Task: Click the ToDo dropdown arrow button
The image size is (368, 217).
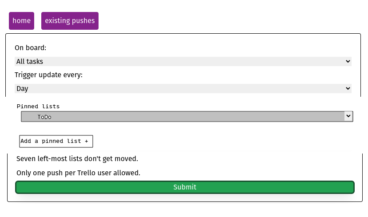Action: (x=348, y=116)
